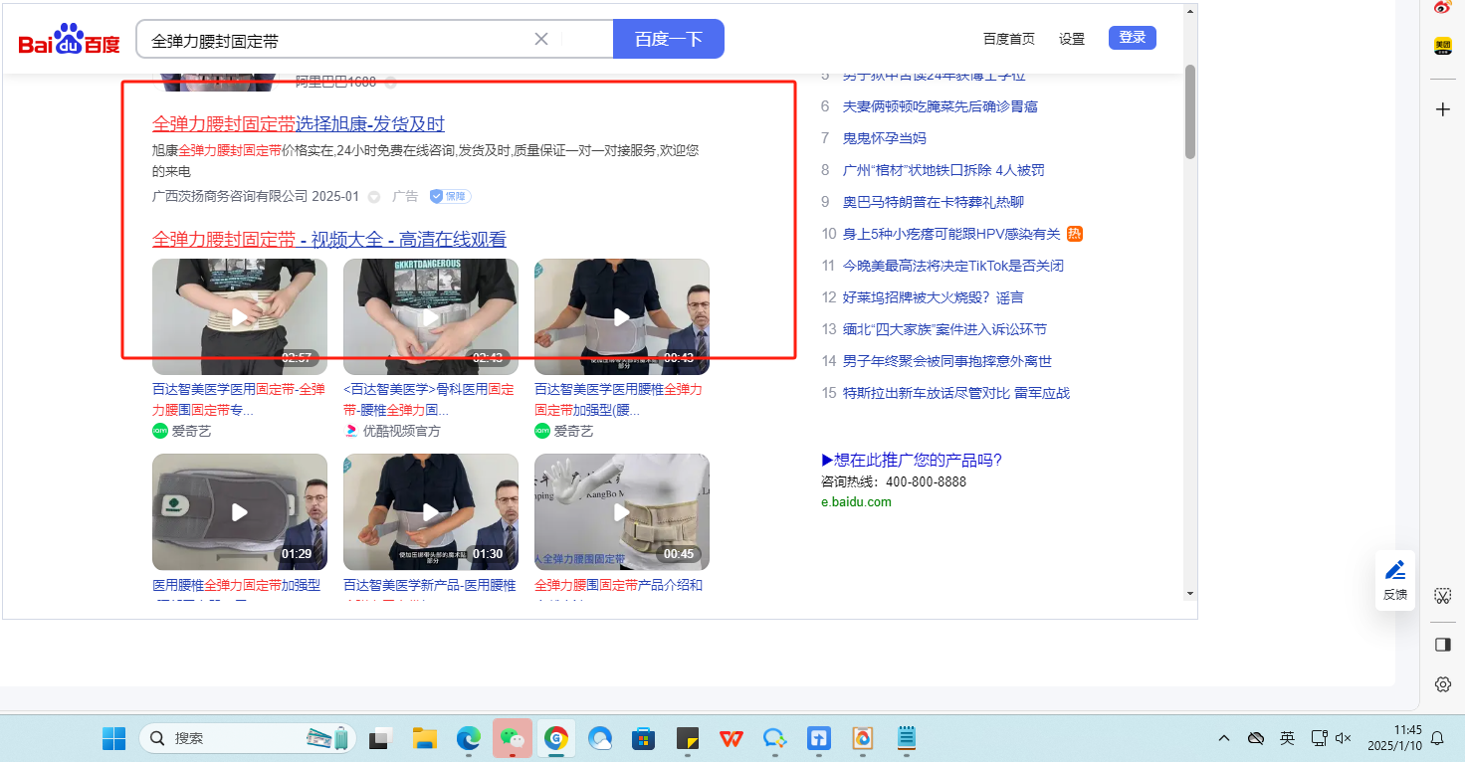This screenshot has width=1465, height=762.
Task: Open the Meituan sidebar icon
Action: pyautogui.click(x=1442, y=46)
